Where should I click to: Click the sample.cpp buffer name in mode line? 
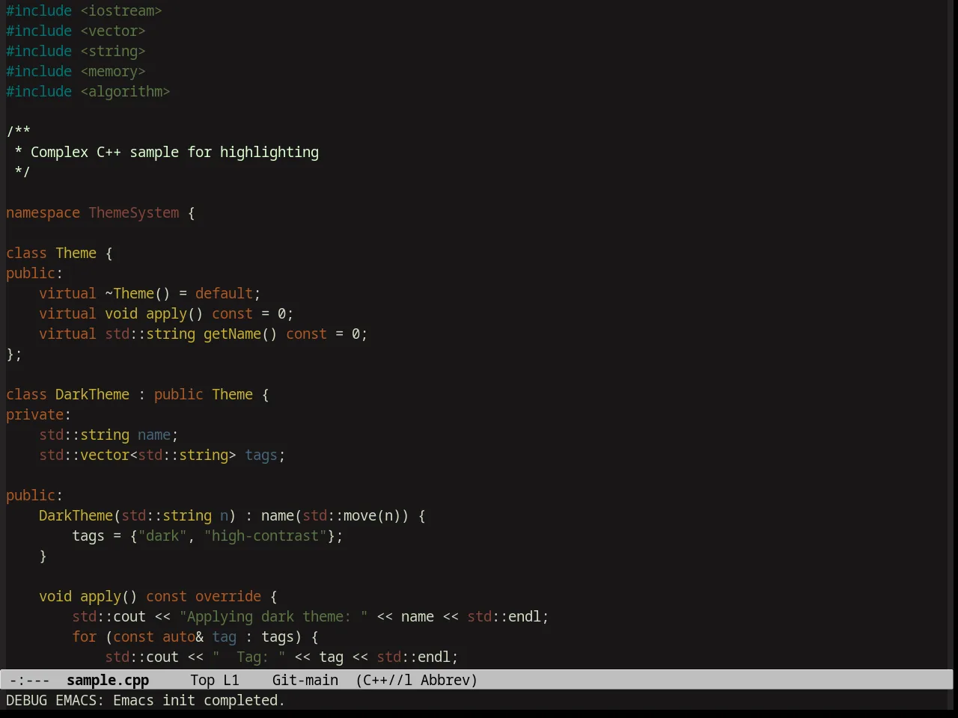pos(108,680)
